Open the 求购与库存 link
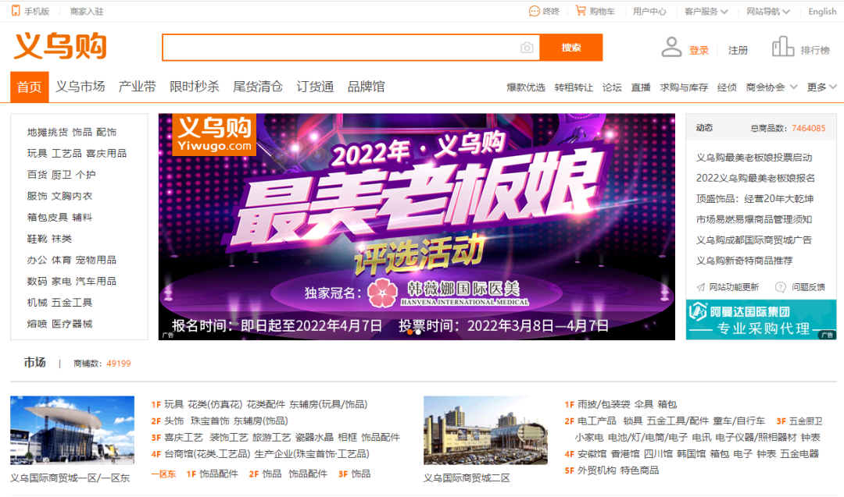This screenshot has height=497, width=844. point(684,87)
